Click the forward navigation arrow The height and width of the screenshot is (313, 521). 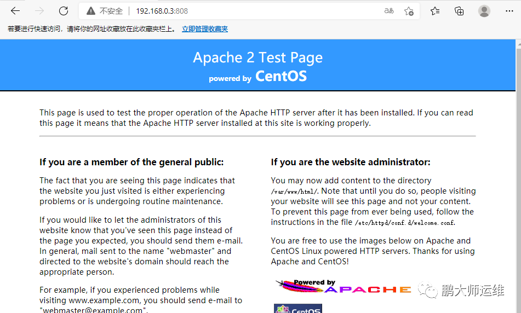tap(39, 11)
